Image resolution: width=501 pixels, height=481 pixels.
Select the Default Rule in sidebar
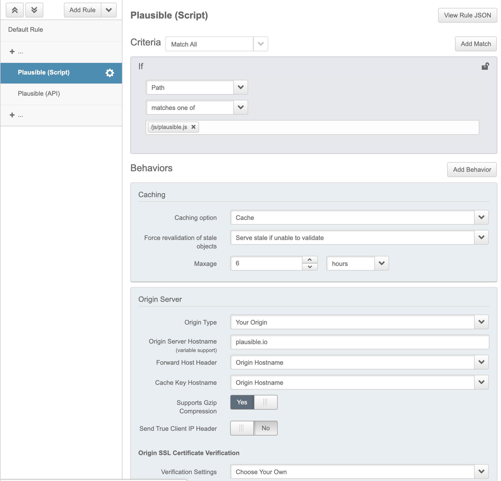tap(26, 29)
